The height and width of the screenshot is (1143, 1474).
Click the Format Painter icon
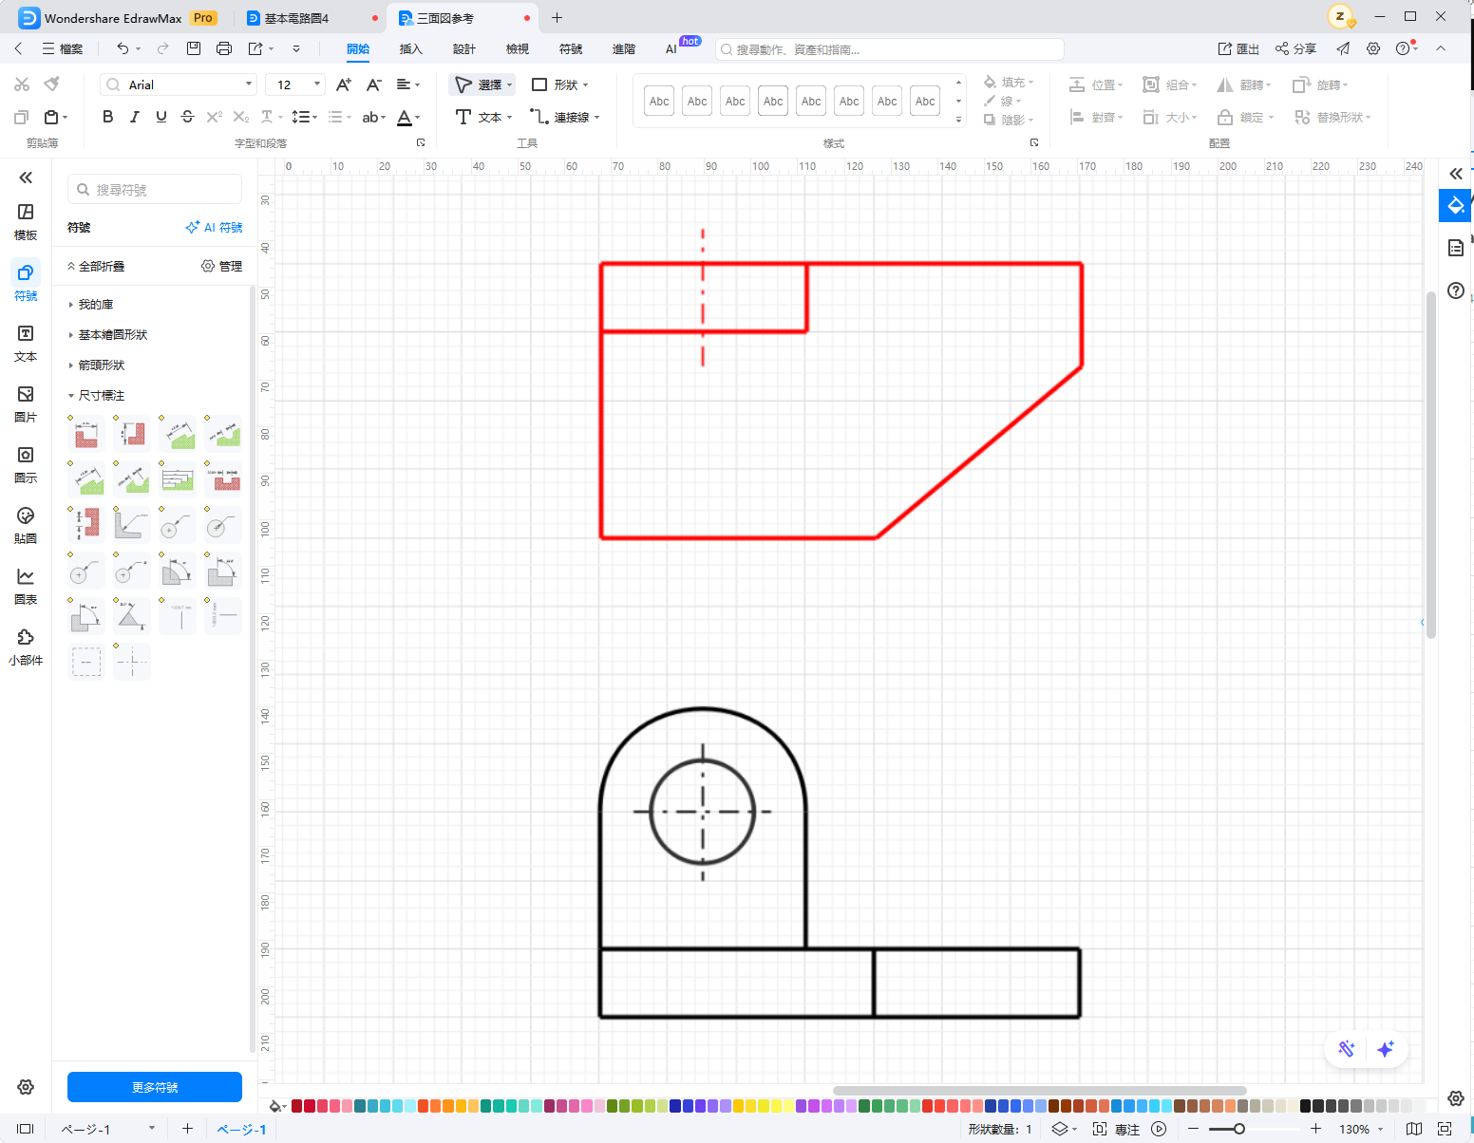click(x=52, y=84)
